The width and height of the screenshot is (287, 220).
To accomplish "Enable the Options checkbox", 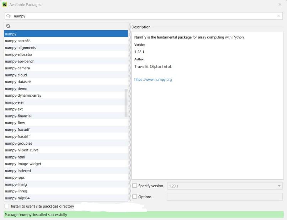I will pos(134,197).
